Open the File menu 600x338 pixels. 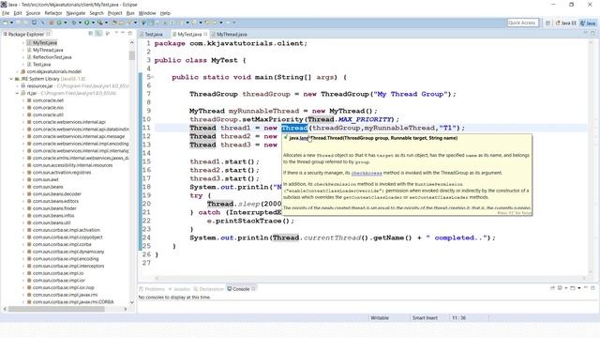coord(6,13)
